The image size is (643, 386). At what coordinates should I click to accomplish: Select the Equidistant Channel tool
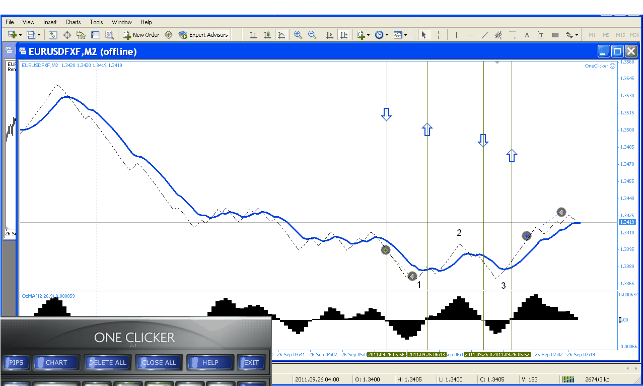tap(498, 35)
